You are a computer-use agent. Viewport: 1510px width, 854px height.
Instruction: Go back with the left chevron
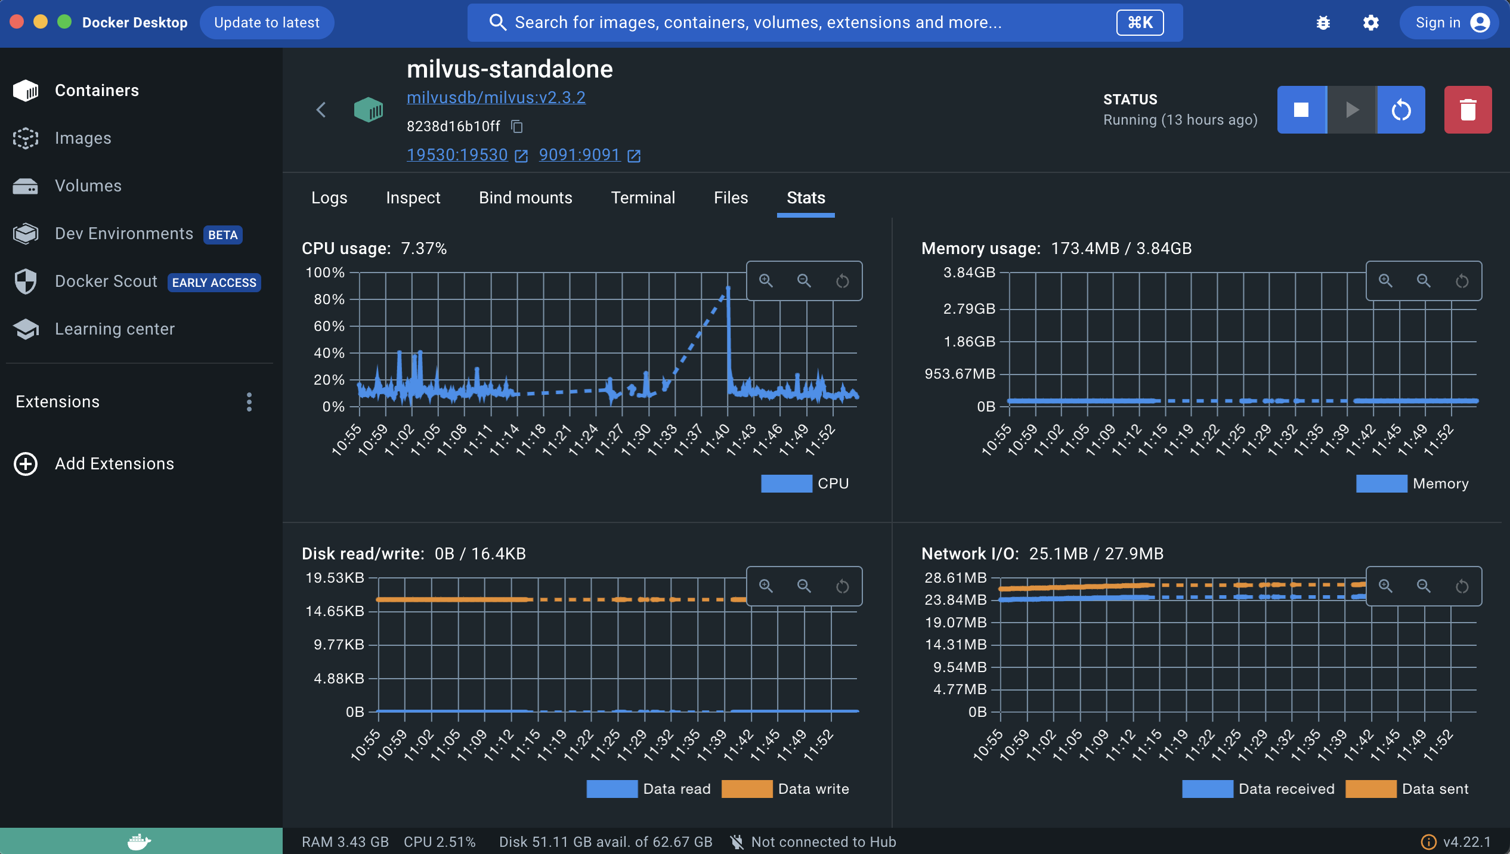coord(321,110)
